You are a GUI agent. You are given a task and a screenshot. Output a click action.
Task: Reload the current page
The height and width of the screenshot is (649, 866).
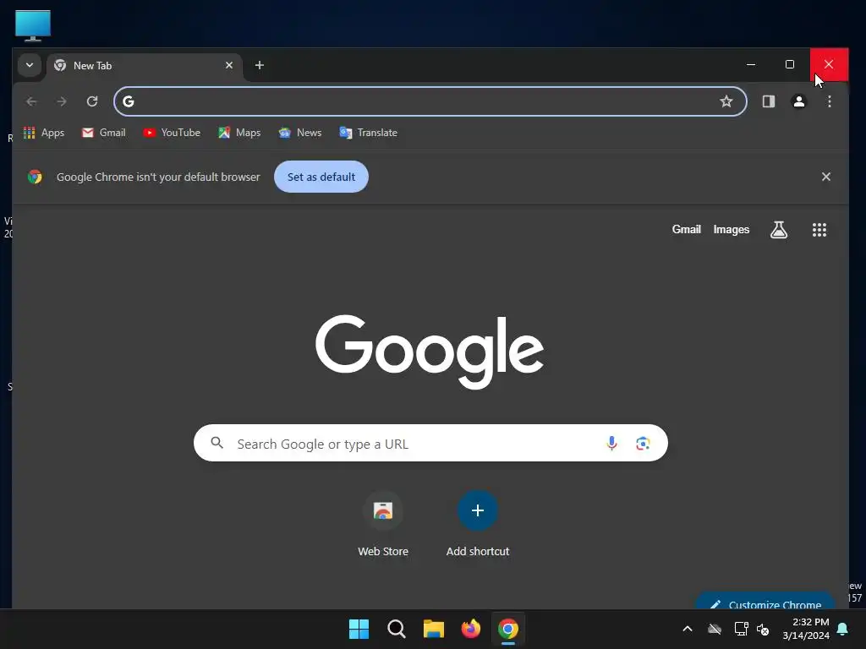point(92,101)
